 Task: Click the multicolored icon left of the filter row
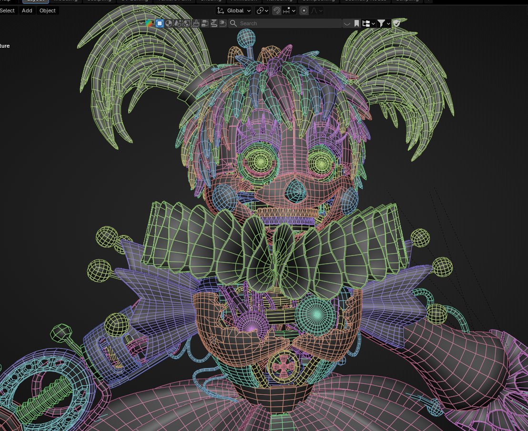149,23
